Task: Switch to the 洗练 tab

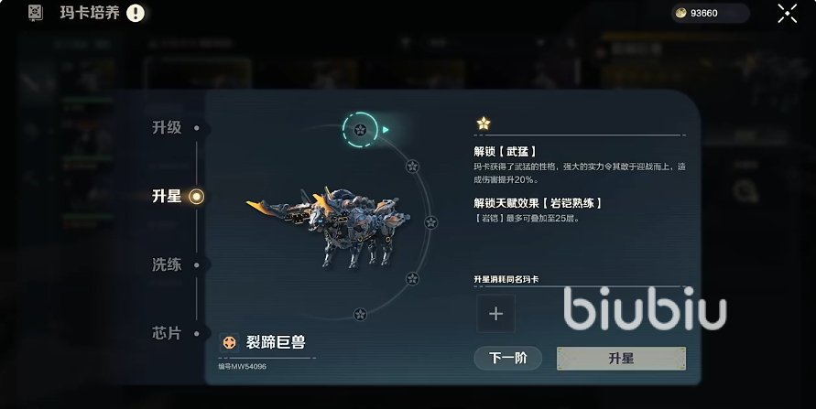Action: coord(167,264)
